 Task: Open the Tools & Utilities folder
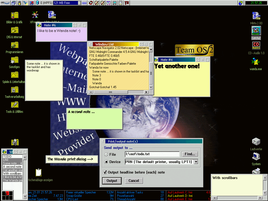(15, 105)
